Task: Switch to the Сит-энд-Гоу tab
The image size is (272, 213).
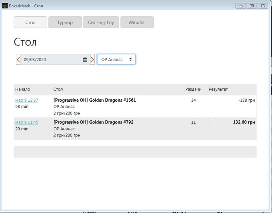Action: coord(101,22)
